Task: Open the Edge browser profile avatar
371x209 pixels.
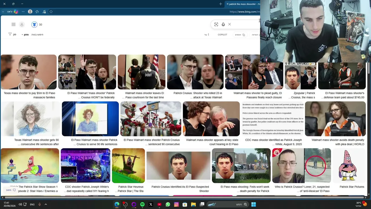Action: point(30,12)
